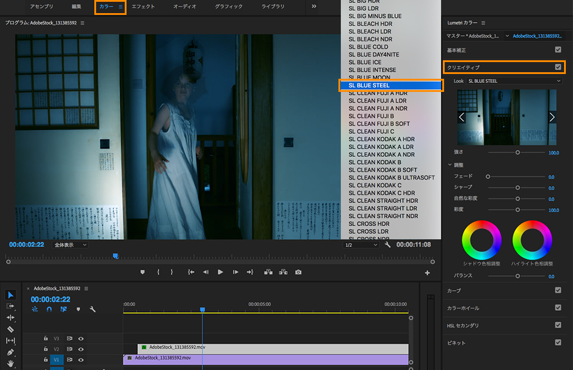Toggle insert and overwrite sequences as nests

click(x=35, y=309)
